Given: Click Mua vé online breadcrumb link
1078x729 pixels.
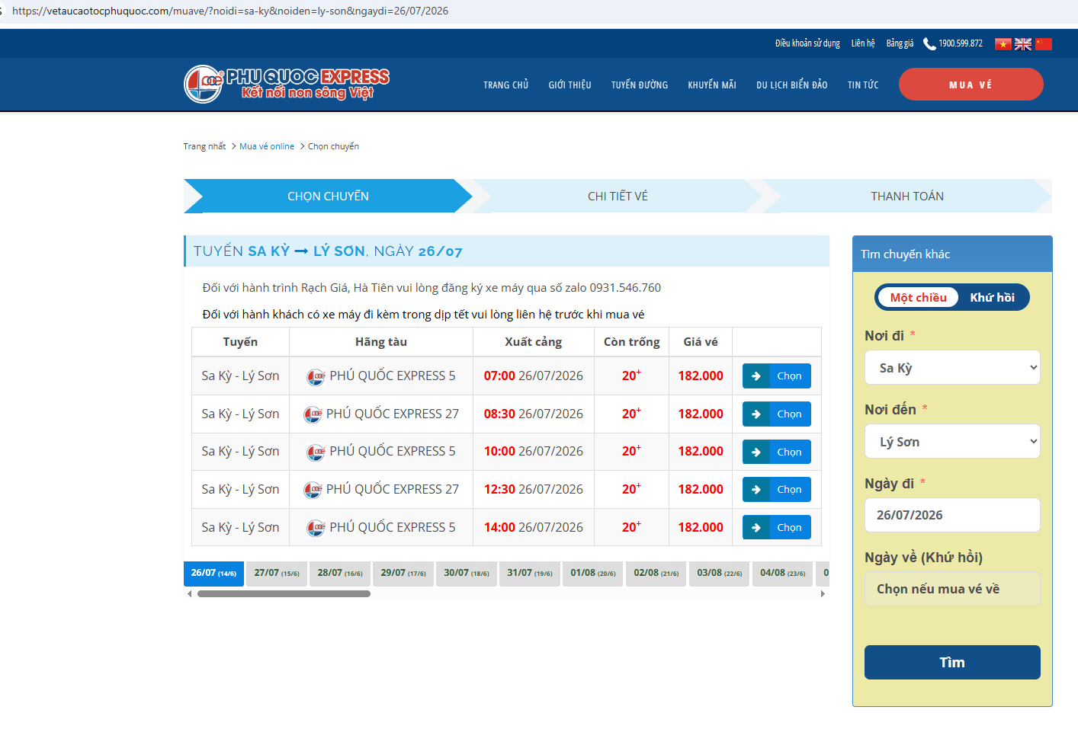Looking at the screenshot, I should coord(267,146).
